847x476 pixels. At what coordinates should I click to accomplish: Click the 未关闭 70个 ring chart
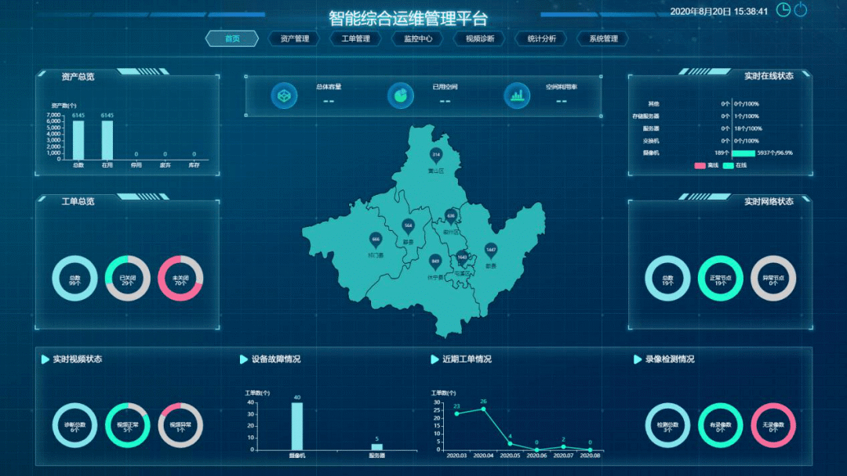click(180, 278)
